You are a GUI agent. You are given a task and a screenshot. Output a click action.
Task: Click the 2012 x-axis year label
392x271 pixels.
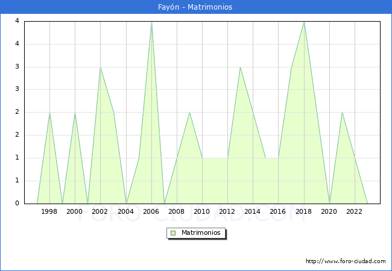coord(227,211)
